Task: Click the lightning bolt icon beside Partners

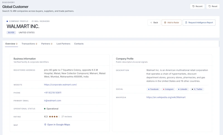Action: [x=52, y=44]
